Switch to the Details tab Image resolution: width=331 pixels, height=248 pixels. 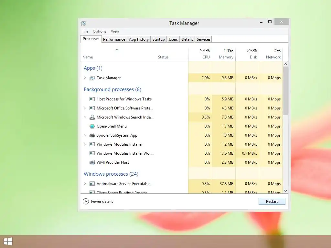[187, 39]
